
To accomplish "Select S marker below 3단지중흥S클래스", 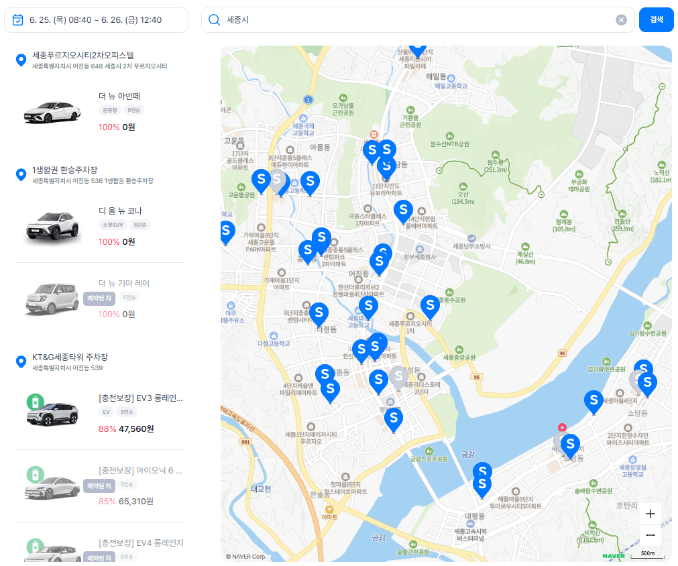I will 310,183.
